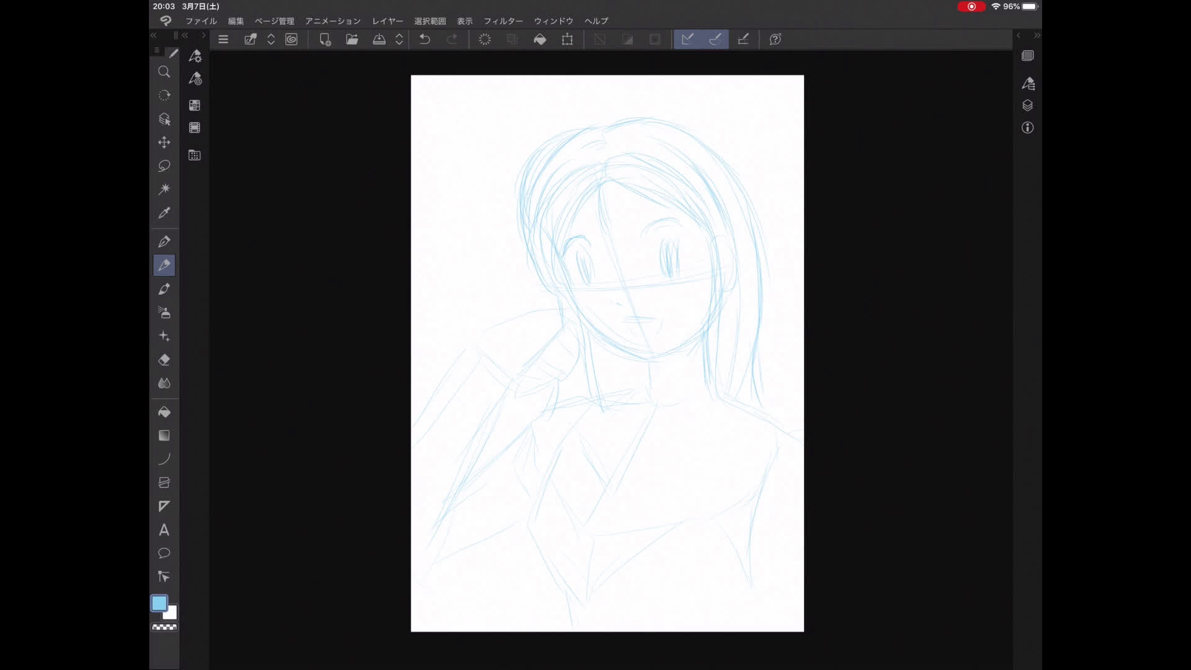Expand the up-down arrows beside save icon
This screenshot has height=670, width=1191.
pyautogui.click(x=399, y=39)
